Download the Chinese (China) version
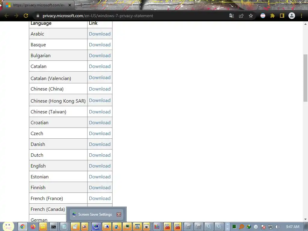 point(100,89)
